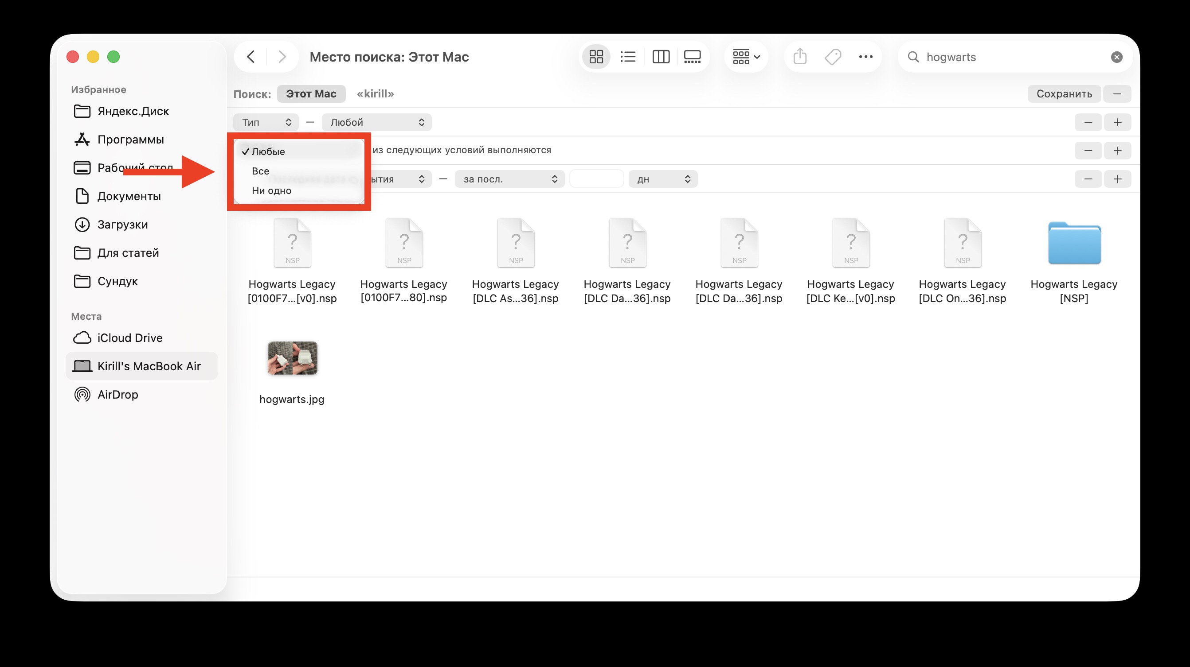Click the tag edit icon
The height and width of the screenshot is (667, 1190).
pos(833,57)
